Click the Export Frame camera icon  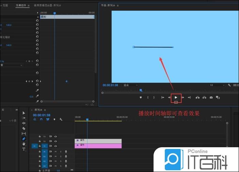point(211,97)
